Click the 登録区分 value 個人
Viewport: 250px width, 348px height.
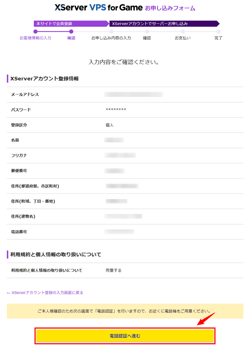110,125
